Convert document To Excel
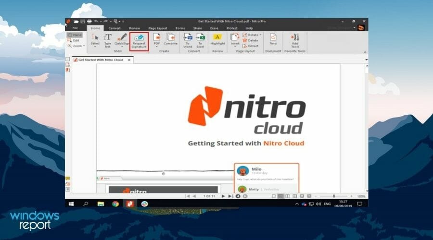Screen dimensions: 433x240 click(200, 40)
